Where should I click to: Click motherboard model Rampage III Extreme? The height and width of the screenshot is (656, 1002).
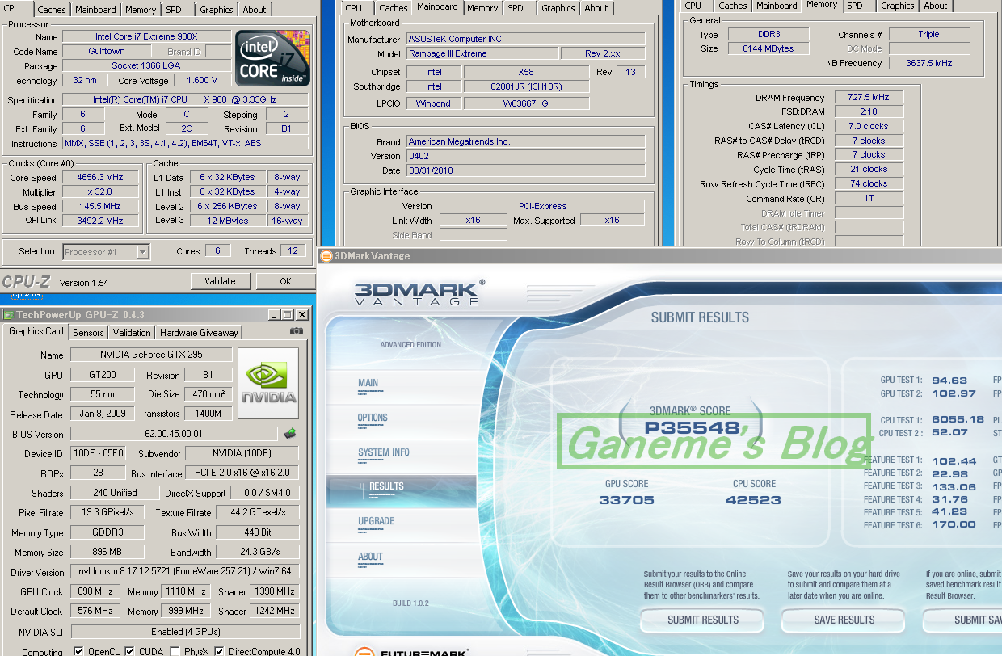tap(481, 54)
